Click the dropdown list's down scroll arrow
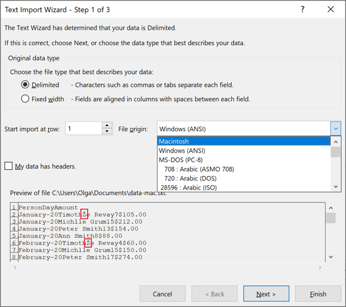The height and width of the screenshot is (307, 346). [x=335, y=187]
